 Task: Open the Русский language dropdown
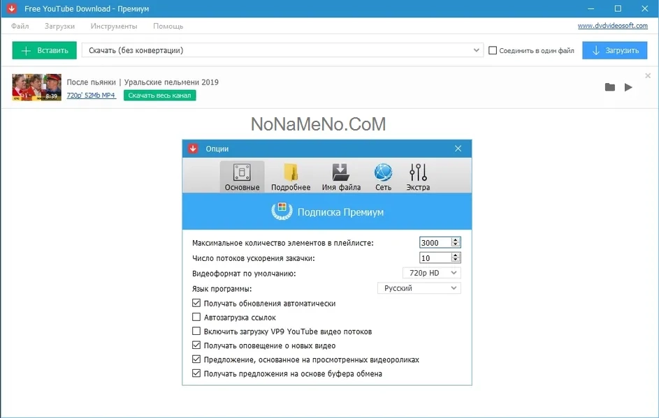click(419, 288)
